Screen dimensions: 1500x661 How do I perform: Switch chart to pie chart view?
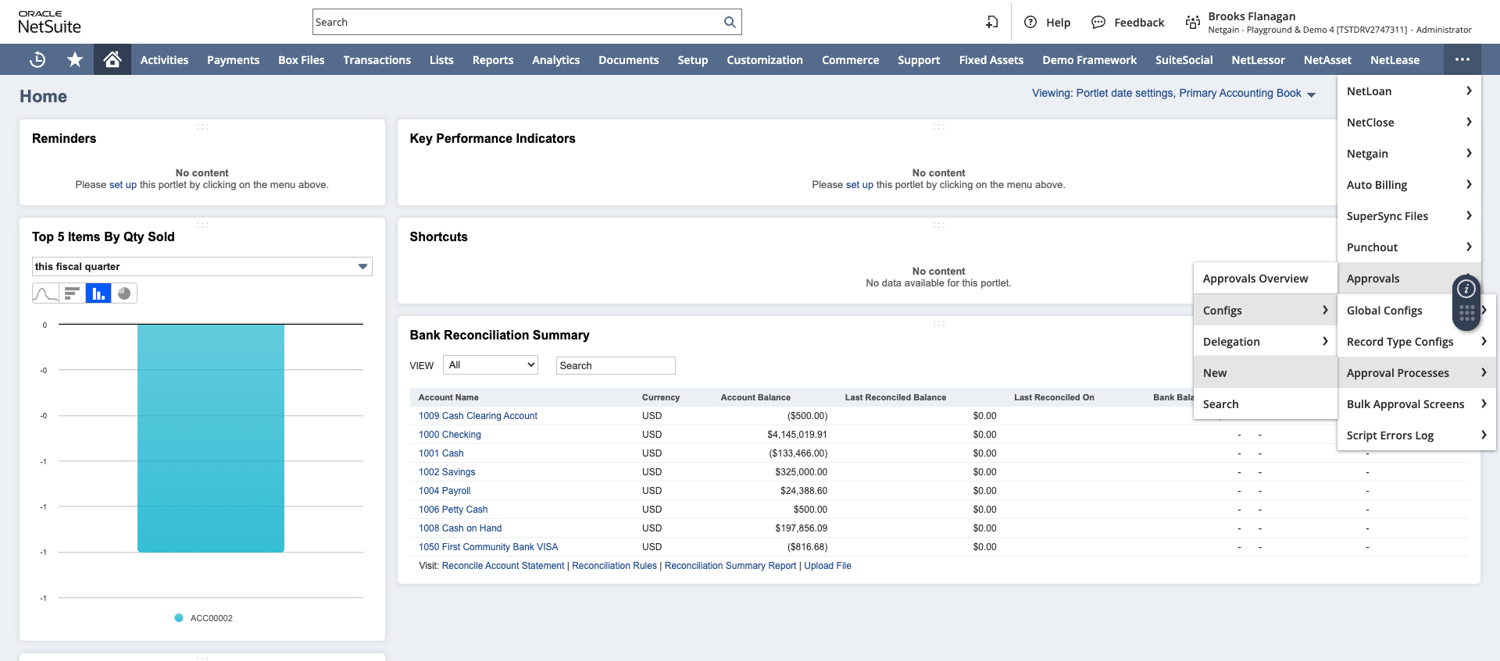pos(124,293)
